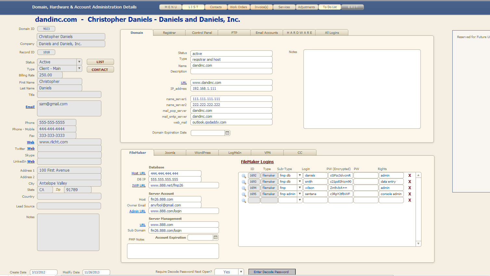
Task: Click magnifier icon on empty login row
Action: click(x=244, y=200)
